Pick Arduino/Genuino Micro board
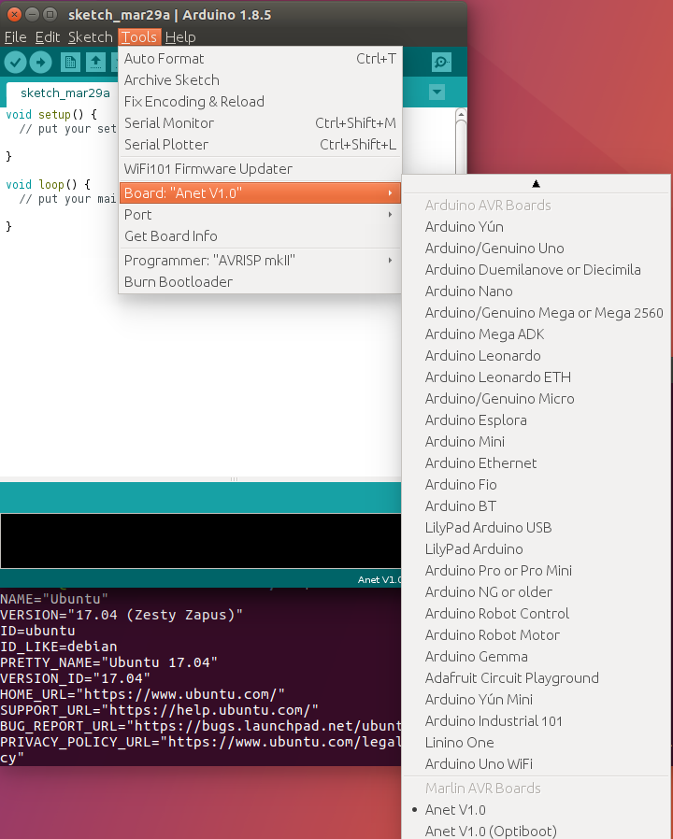Image resolution: width=673 pixels, height=839 pixels. [537, 398]
